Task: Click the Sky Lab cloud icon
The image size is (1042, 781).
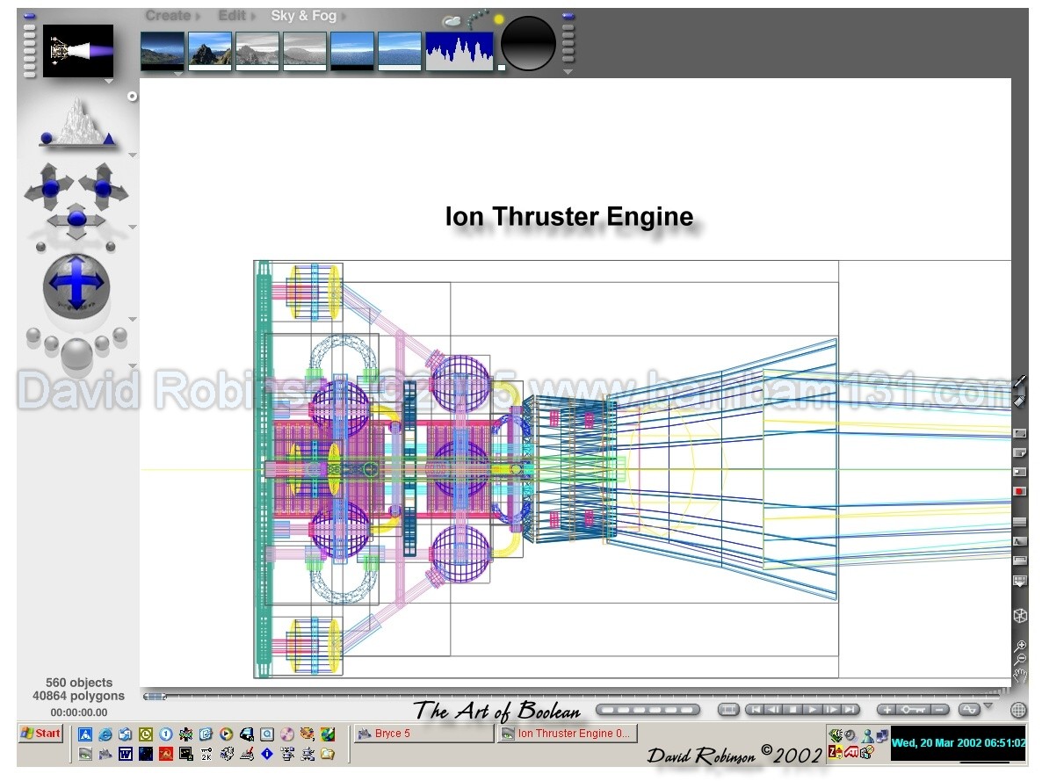Action: tap(452, 21)
